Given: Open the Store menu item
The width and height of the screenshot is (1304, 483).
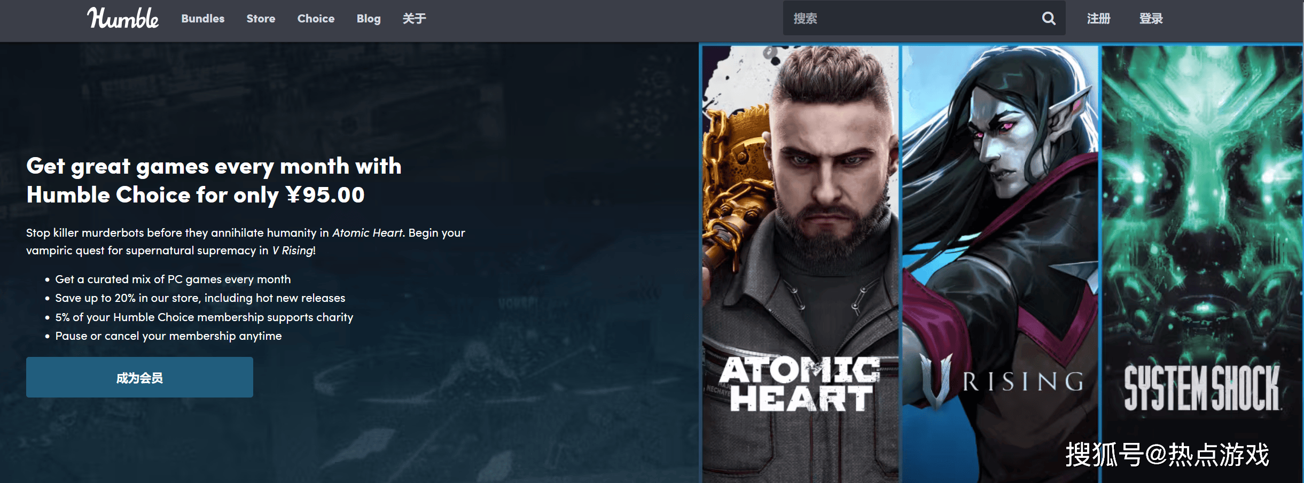Looking at the screenshot, I should (x=261, y=19).
